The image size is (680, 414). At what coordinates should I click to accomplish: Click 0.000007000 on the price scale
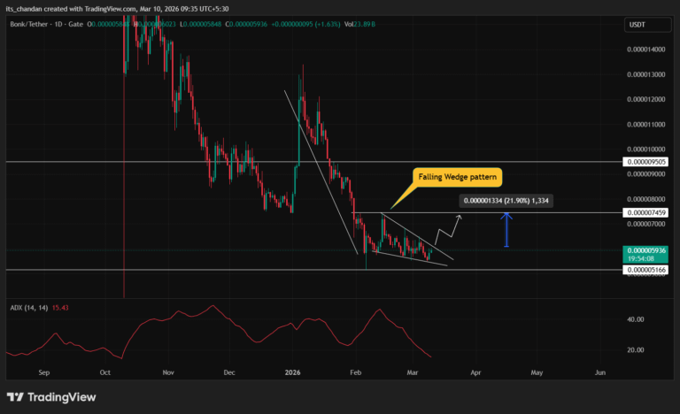[645, 224]
